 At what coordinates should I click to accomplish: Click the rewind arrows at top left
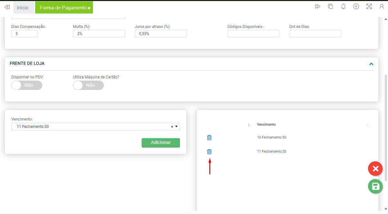click(x=7, y=7)
